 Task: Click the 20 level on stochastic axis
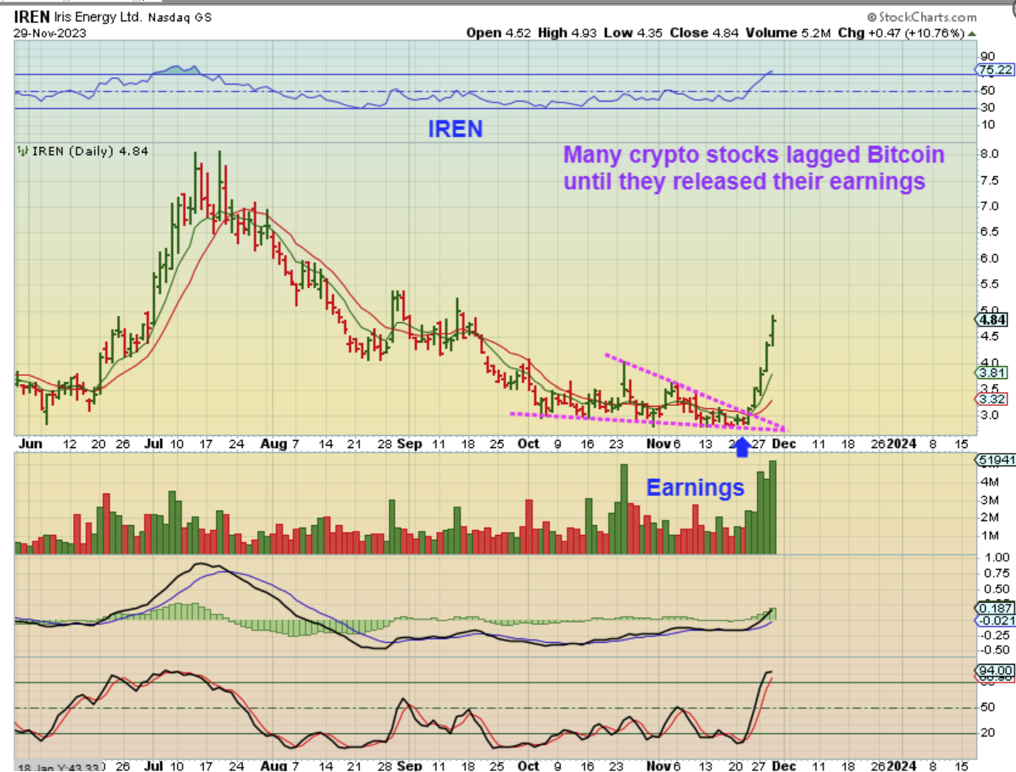(988, 733)
